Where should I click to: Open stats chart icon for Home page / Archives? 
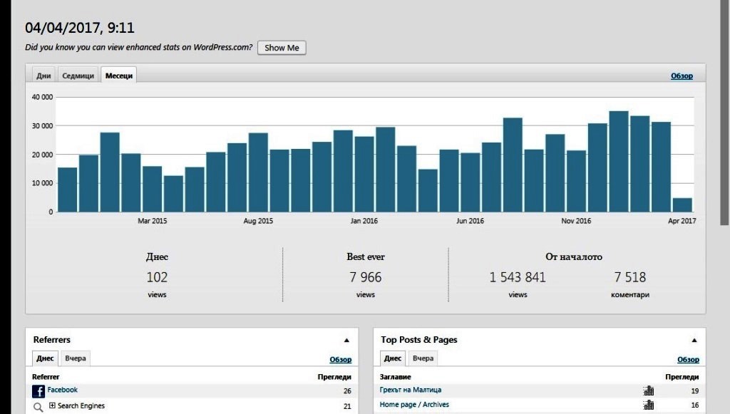649,405
